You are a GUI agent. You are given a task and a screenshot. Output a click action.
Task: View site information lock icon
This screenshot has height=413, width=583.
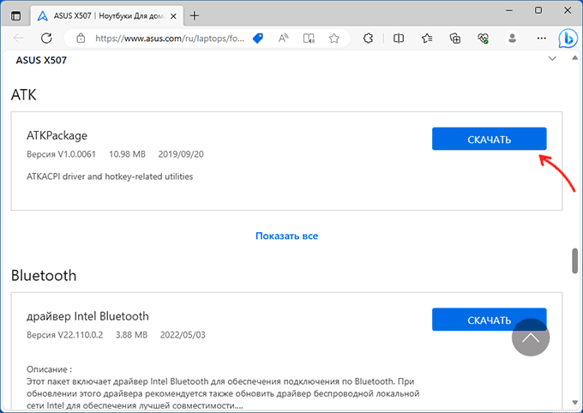[x=81, y=38]
